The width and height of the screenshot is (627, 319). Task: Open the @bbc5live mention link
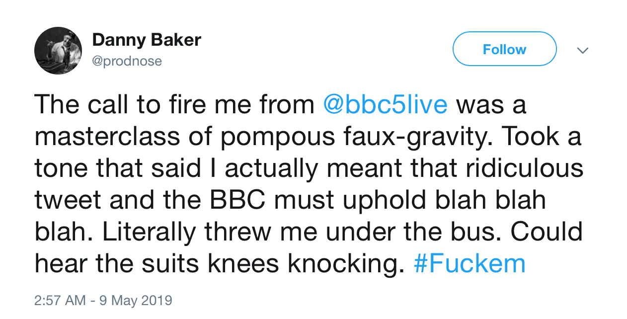(386, 105)
